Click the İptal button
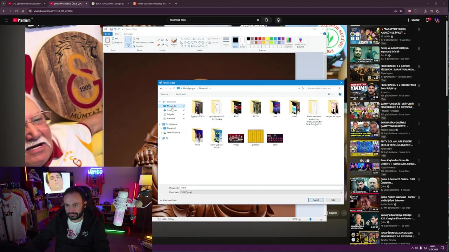The image size is (449, 252). 333,200
